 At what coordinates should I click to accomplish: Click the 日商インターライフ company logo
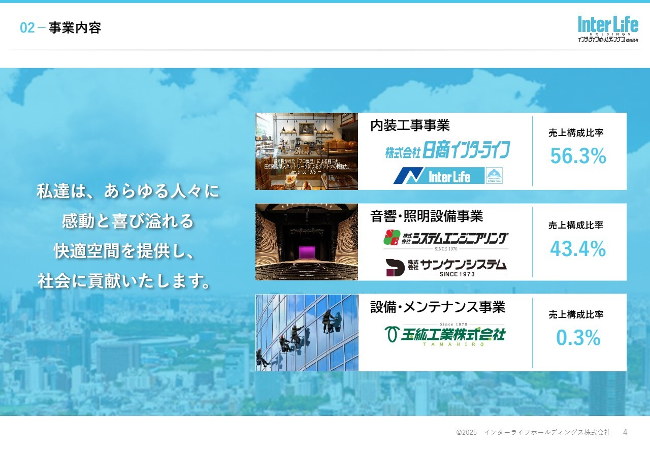click(447, 151)
